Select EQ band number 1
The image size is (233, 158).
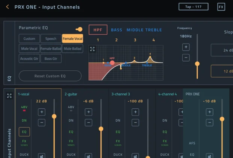(98, 40)
